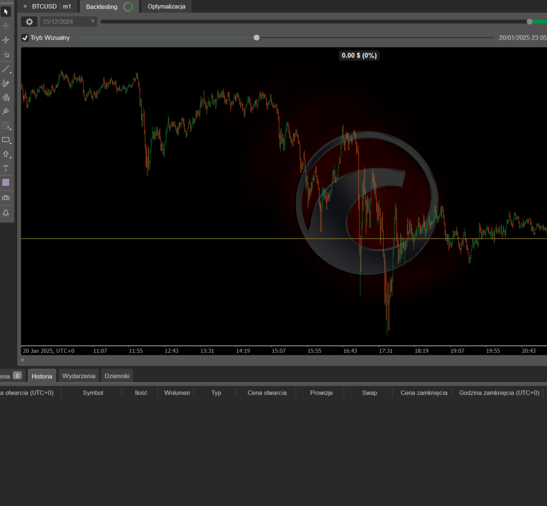The image size is (547, 506).
Task: Sort by the Prowizje column header
Action: tap(322, 393)
